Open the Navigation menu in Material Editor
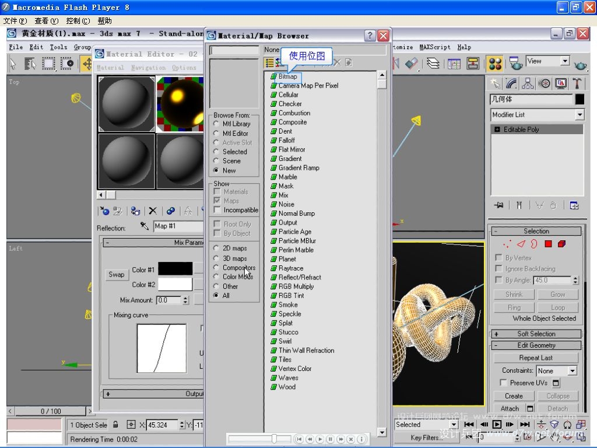This screenshot has height=448, width=597. [148, 68]
